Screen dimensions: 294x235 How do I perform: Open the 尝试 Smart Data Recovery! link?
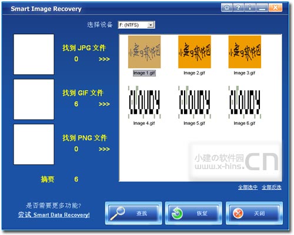click(54, 214)
